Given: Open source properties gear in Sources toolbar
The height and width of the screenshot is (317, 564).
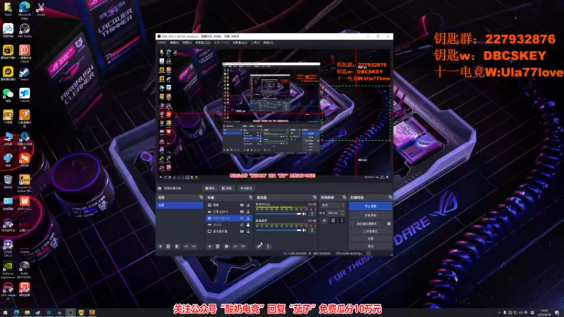Looking at the screenshot, I should coord(226,246).
